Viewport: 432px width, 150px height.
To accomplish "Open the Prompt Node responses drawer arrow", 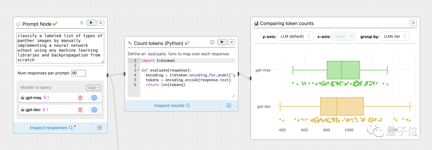I will [x=100, y=128].
